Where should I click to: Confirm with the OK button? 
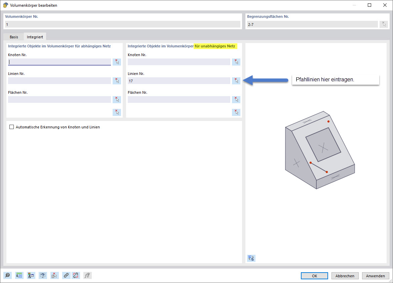click(315, 276)
